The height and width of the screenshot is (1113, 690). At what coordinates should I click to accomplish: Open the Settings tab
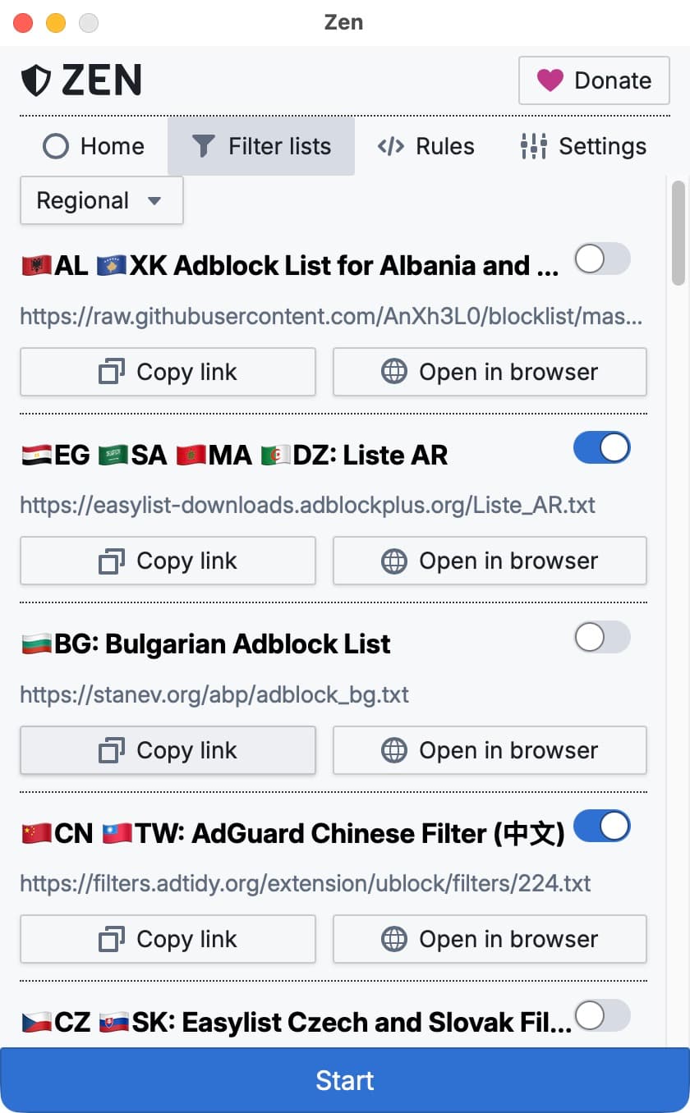583,145
